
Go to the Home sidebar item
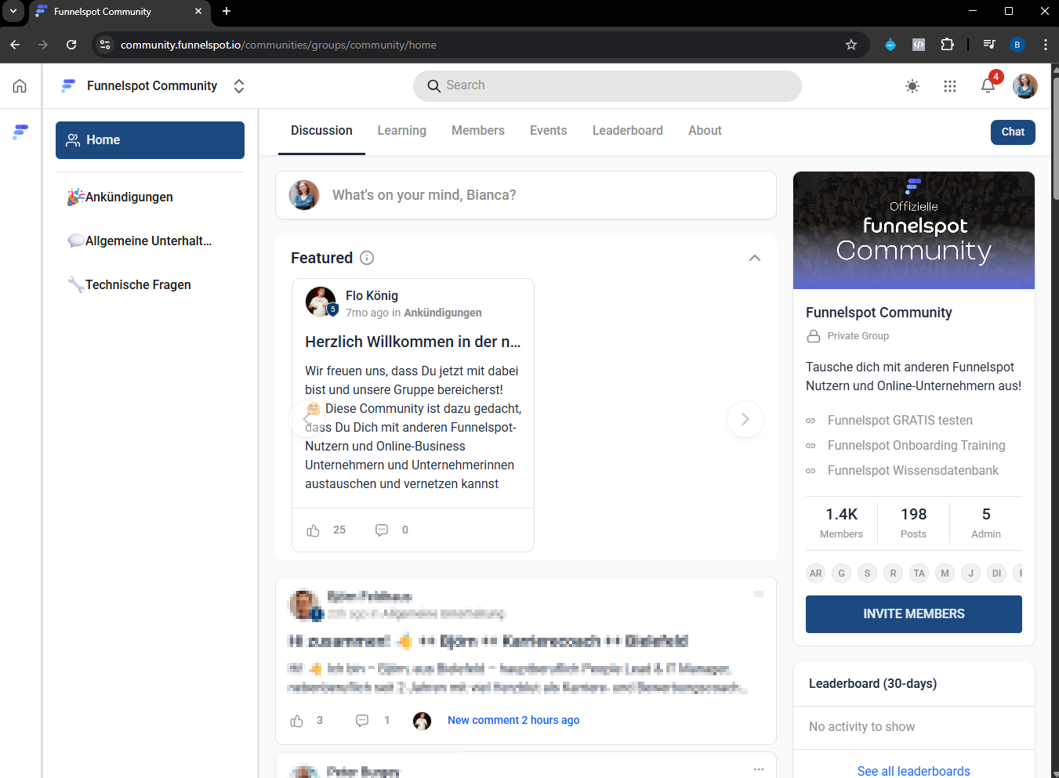[150, 140]
